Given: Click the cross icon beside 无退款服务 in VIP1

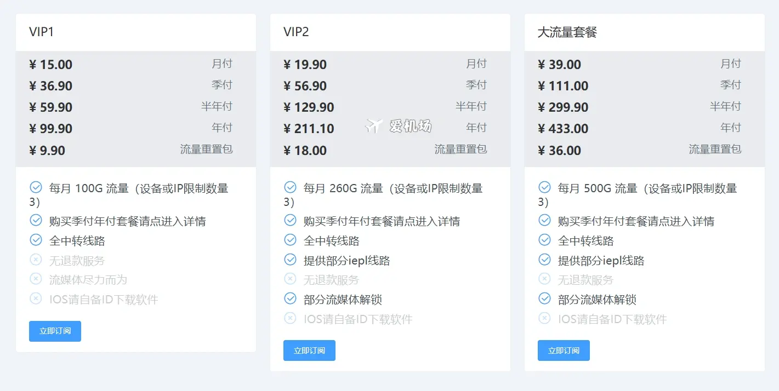Looking at the screenshot, I should pos(36,259).
